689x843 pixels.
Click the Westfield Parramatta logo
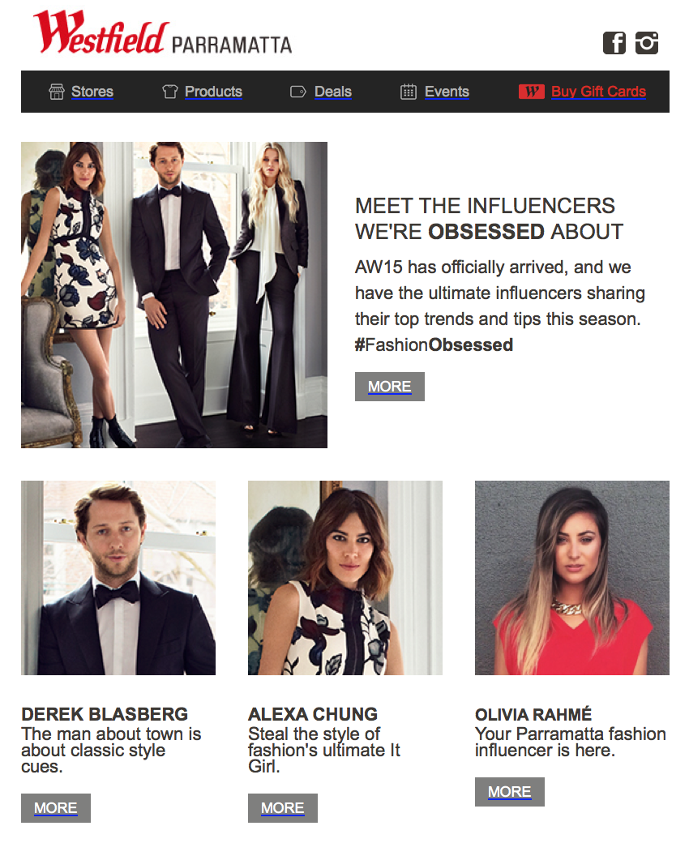coord(162,33)
